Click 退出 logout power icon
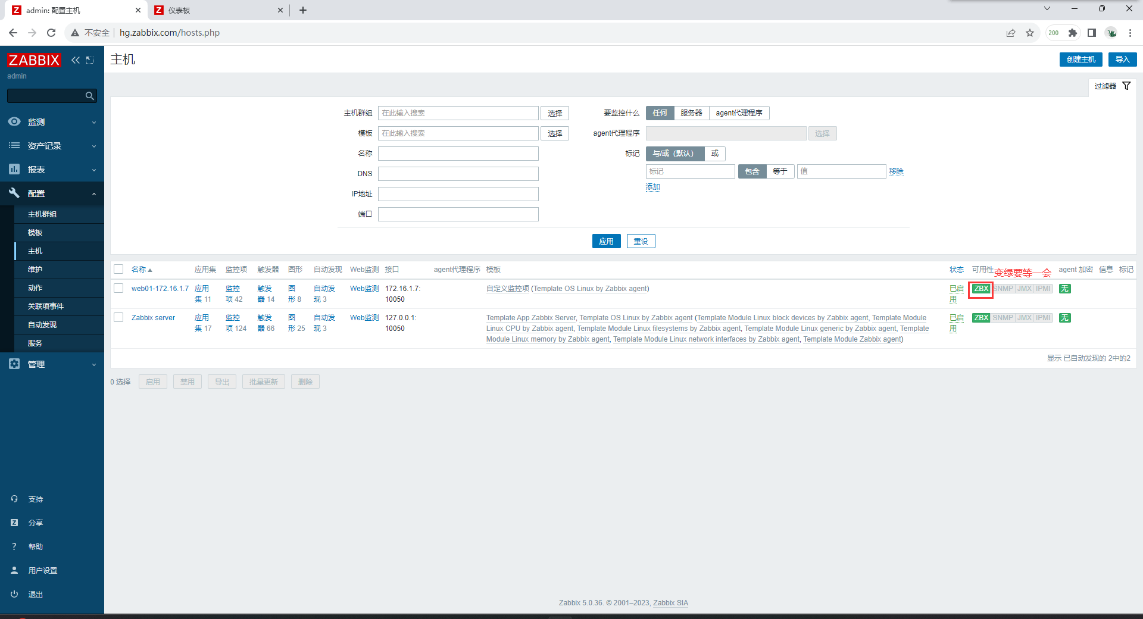The width and height of the screenshot is (1143, 619). [x=14, y=594]
